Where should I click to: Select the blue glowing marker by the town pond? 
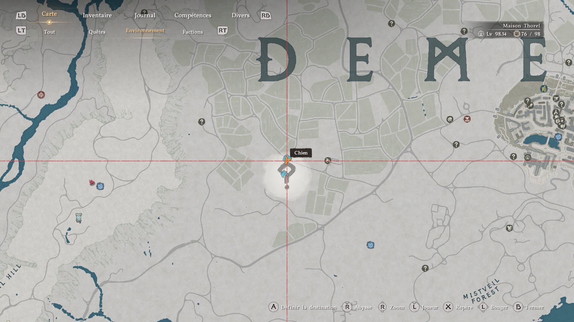coord(558,137)
